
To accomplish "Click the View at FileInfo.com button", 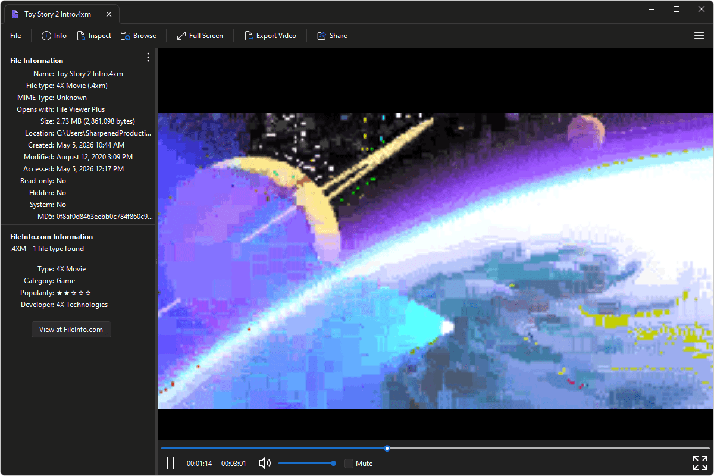I will (x=71, y=329).
